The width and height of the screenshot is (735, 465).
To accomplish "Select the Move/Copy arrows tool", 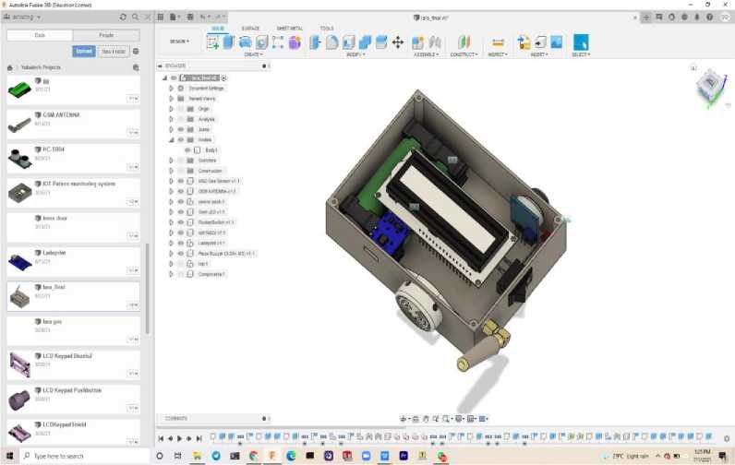I will click(x=398, y=42).
